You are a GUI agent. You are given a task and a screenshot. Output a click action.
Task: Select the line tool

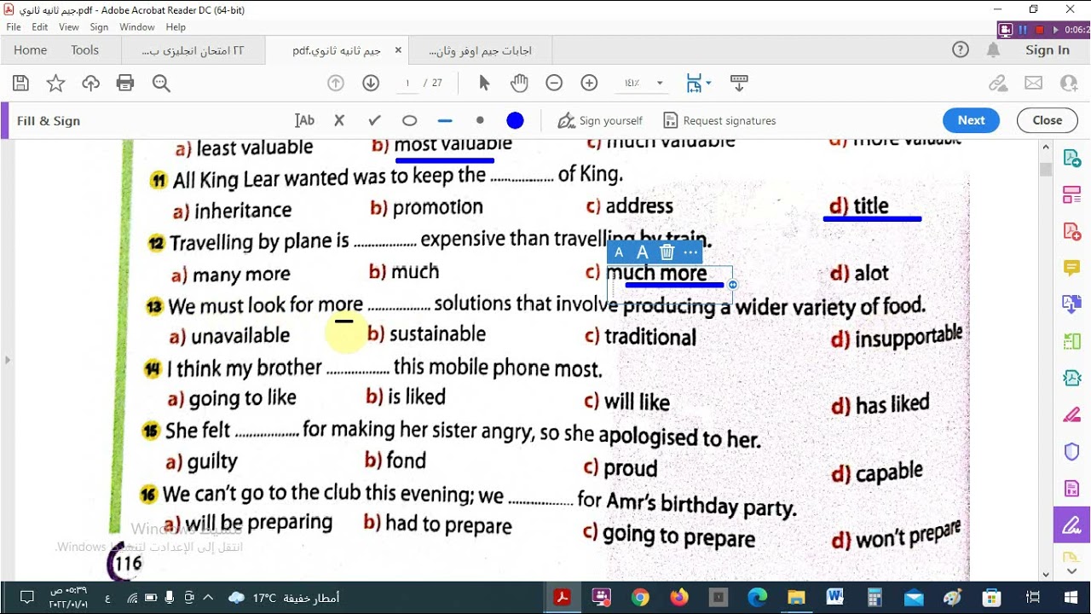[x=445, y=120]
